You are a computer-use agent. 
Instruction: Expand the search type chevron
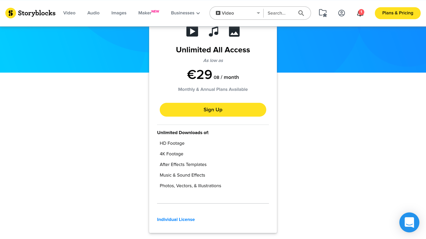pyautogui.click(x=258, y=13)
